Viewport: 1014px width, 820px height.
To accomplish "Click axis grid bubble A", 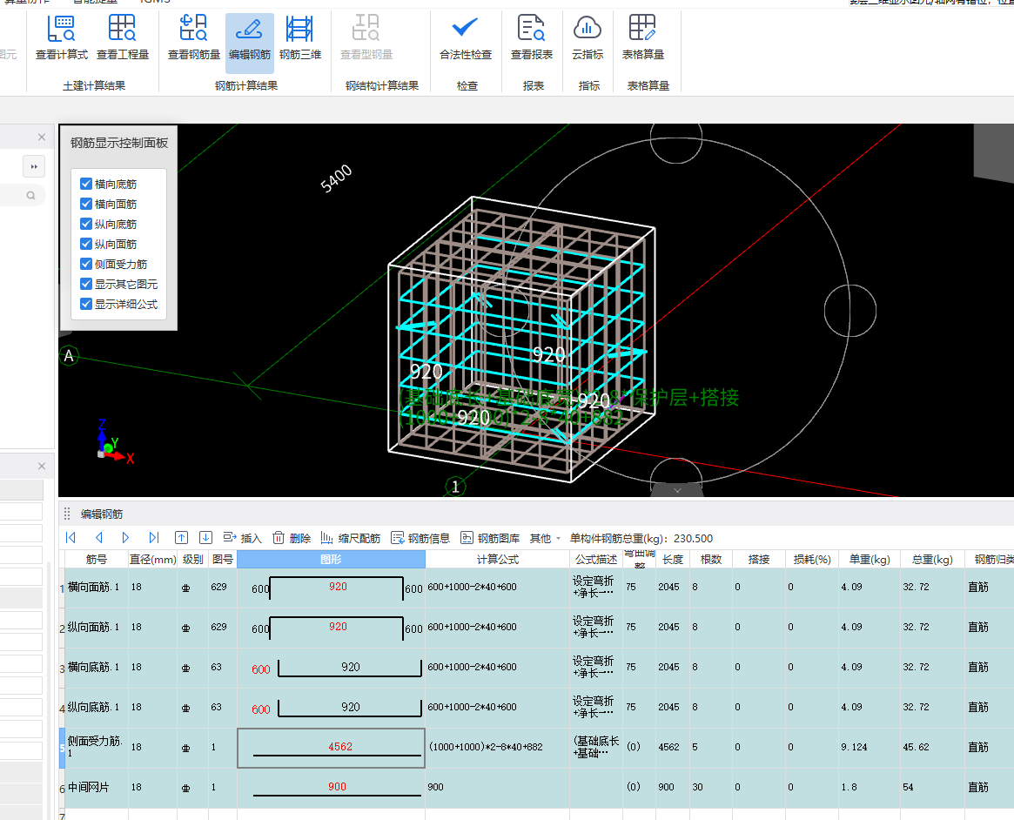I will (x=69, y=356).
